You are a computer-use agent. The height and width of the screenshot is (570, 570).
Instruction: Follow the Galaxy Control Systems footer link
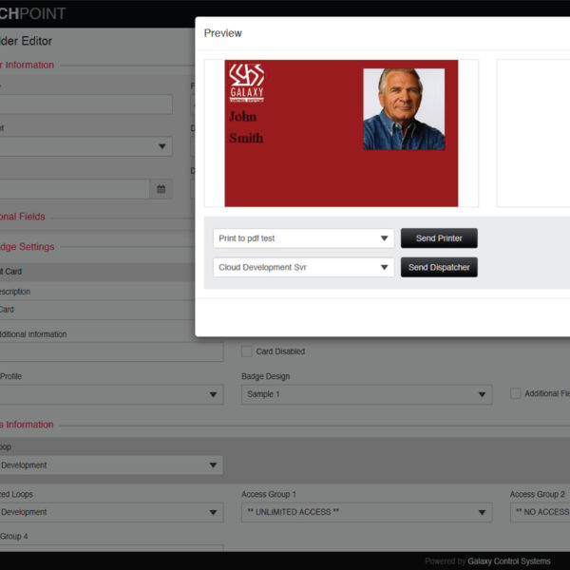click(x=508, y=561)
